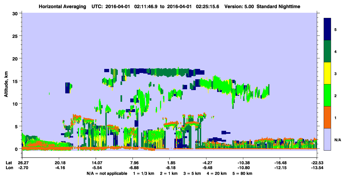
Task: Click the 'Lat' row label
Action: click(9, 163)
